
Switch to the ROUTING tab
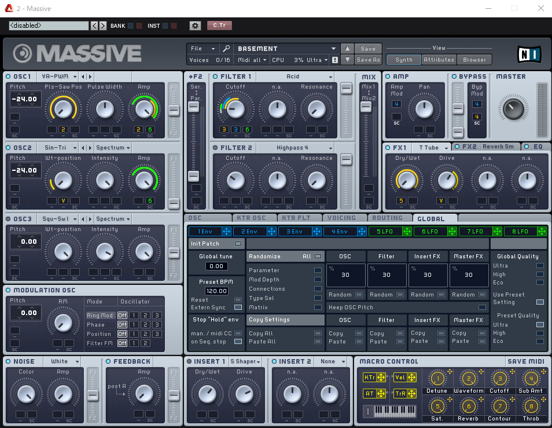pos(387,218)
